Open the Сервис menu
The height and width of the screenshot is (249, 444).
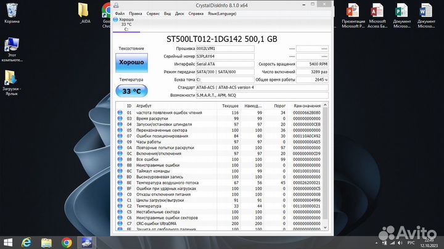(x=153, y=14)
